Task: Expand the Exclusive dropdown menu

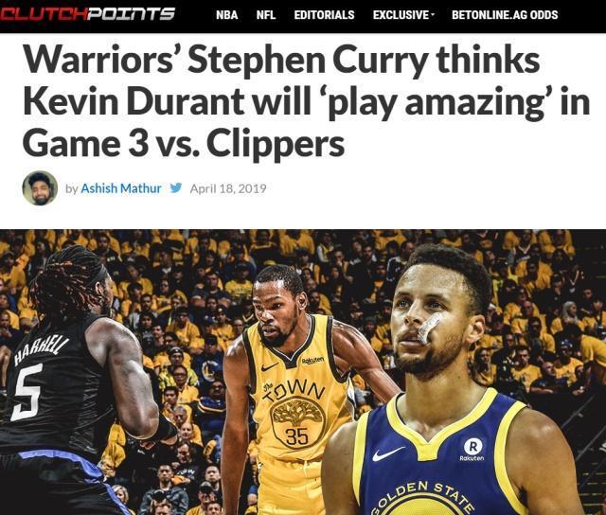Action: (x=403, y=15)
